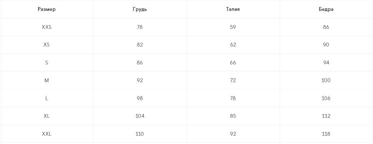Select the M size row label
373x144 pixels.
pos(47,81)
